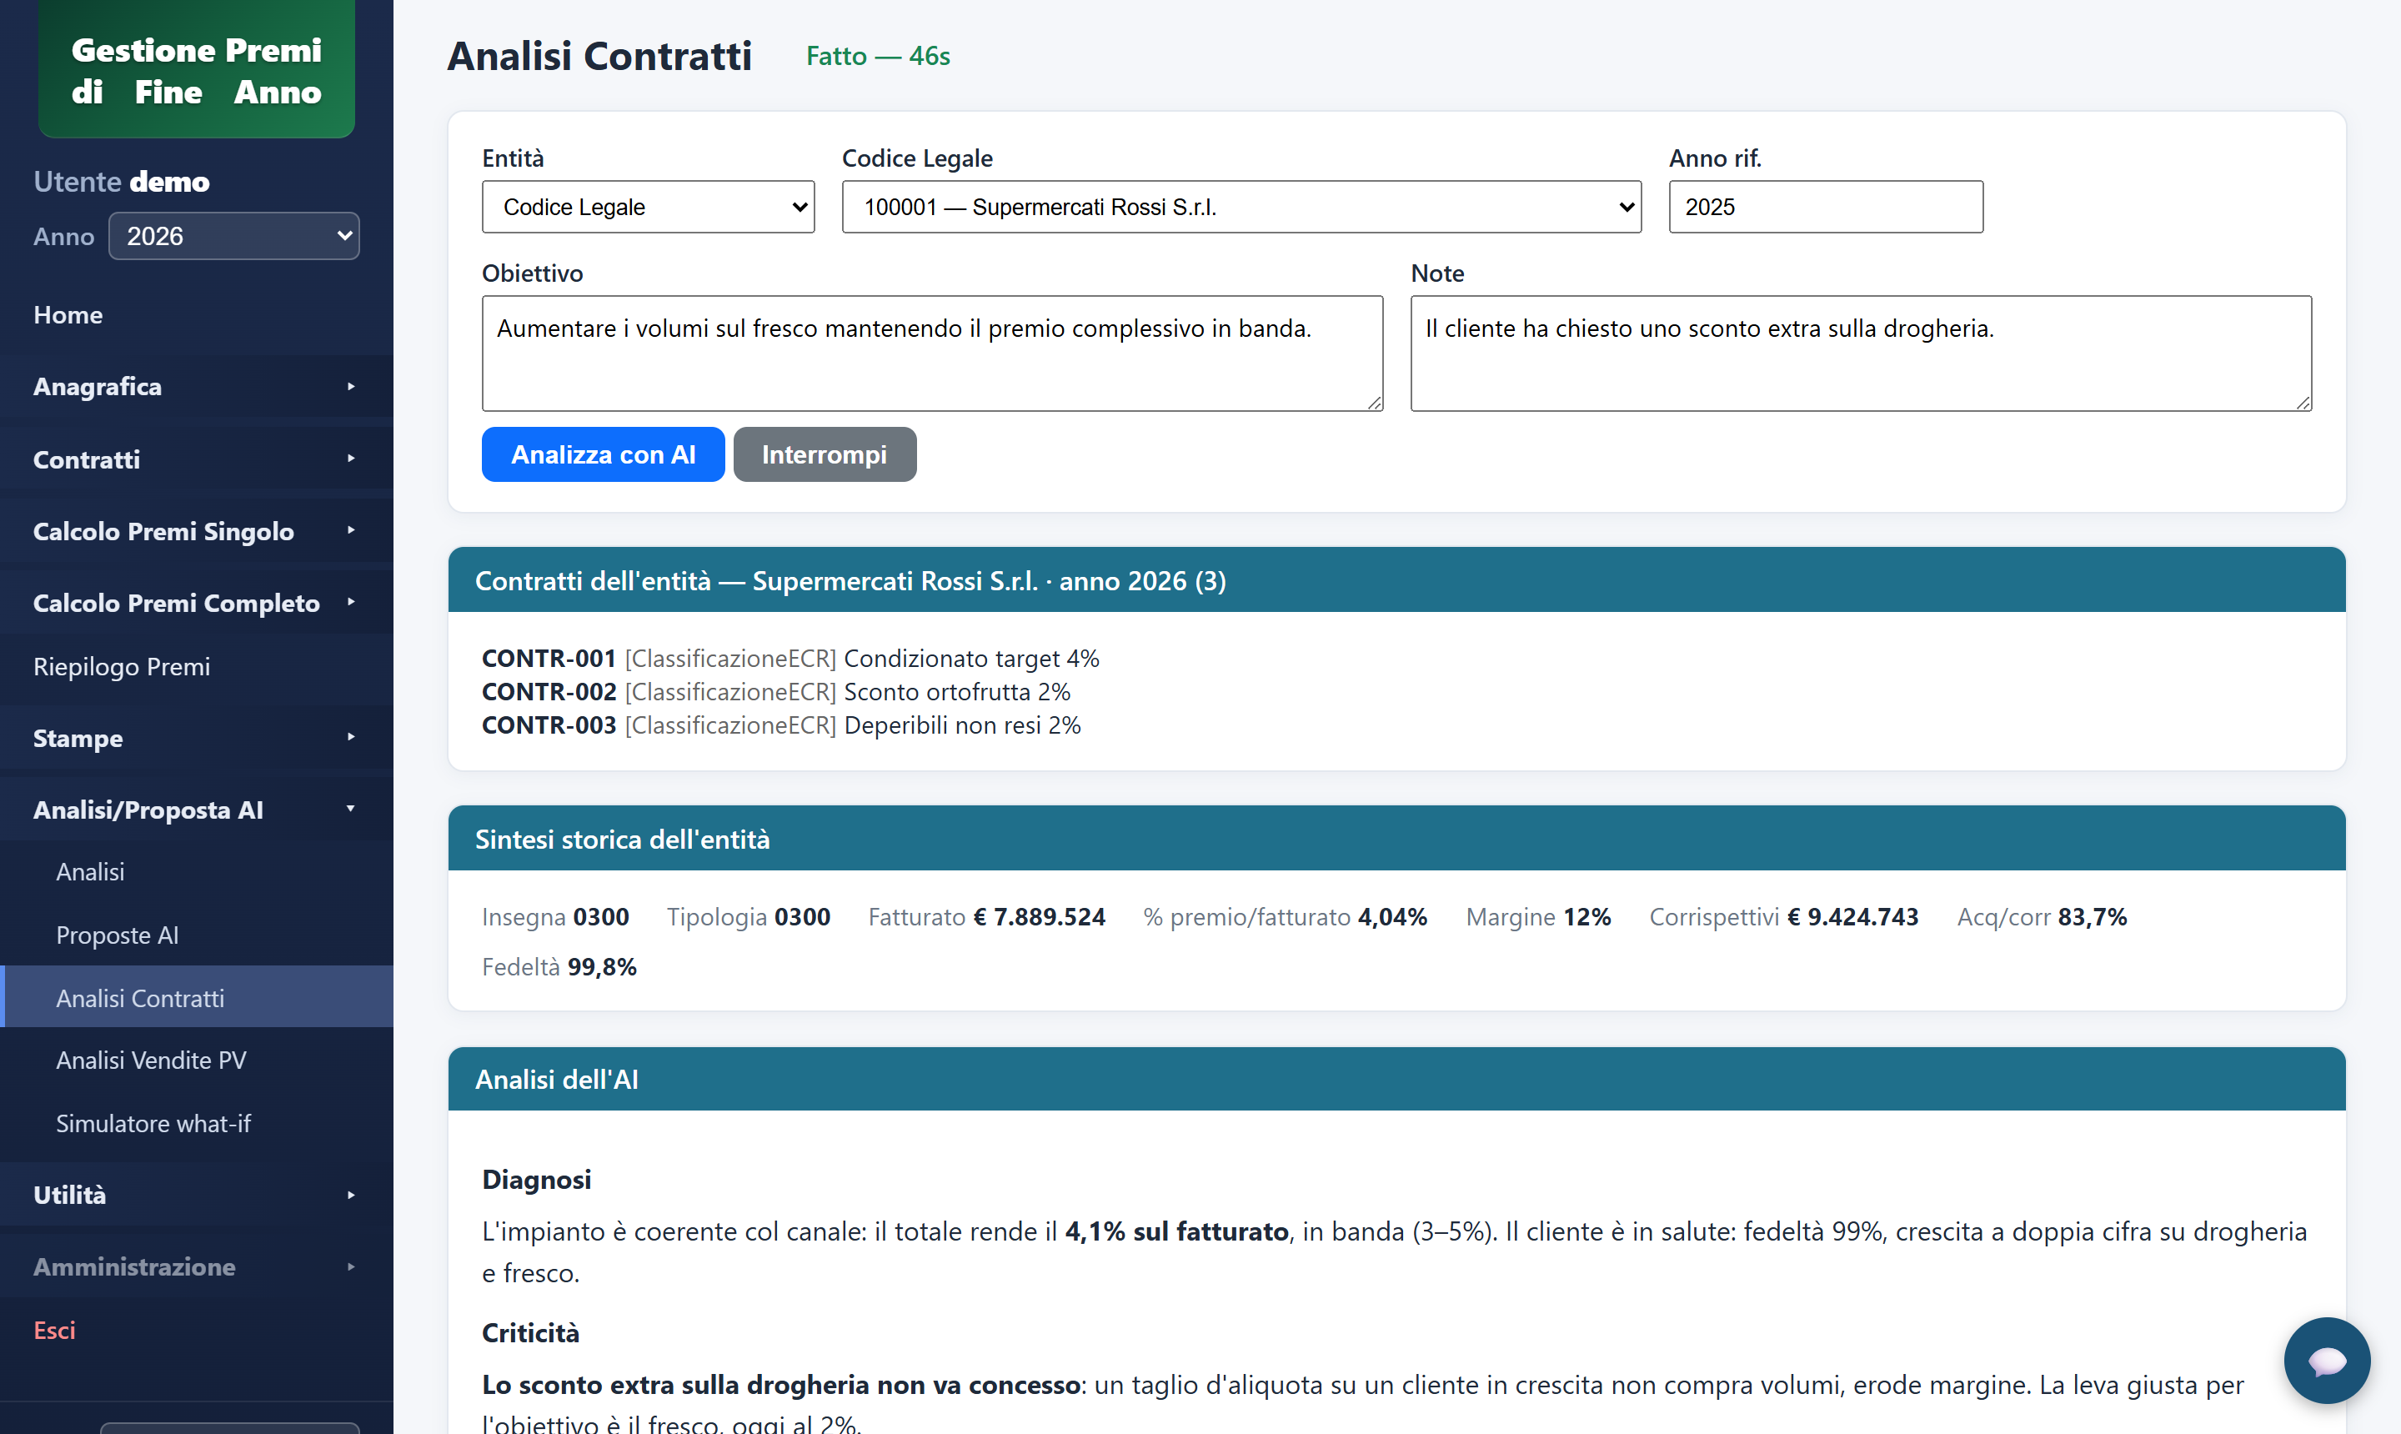The height and width of the screenshot is (1434, 2401).
Task: Open Analisi Vendite PV page
Action: 196,1060
